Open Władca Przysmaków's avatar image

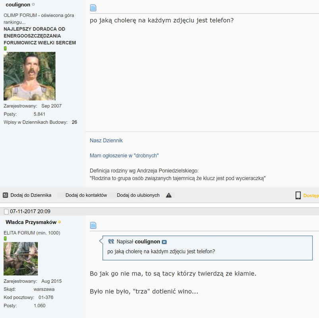coord(21,258)
